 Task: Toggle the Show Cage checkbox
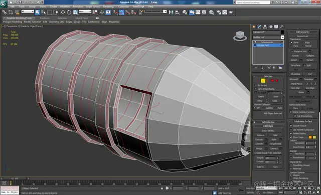coord(291,137)
